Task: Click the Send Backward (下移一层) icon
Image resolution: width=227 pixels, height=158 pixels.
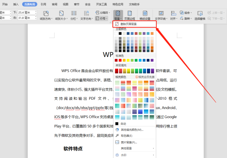Action: click(x=209, y=18)
